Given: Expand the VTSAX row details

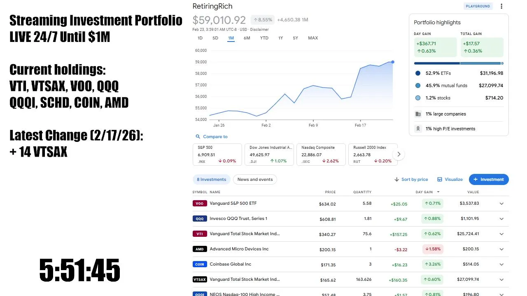Looking at the screenshot, I should pyautogui.click(x=501, y=280).
